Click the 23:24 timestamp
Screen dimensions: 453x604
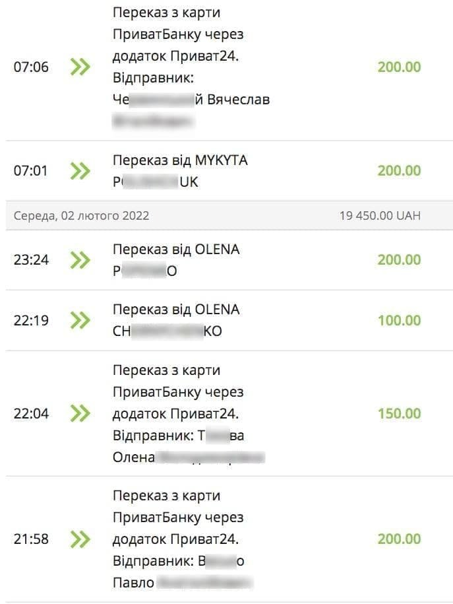click(x=31, y=260)
